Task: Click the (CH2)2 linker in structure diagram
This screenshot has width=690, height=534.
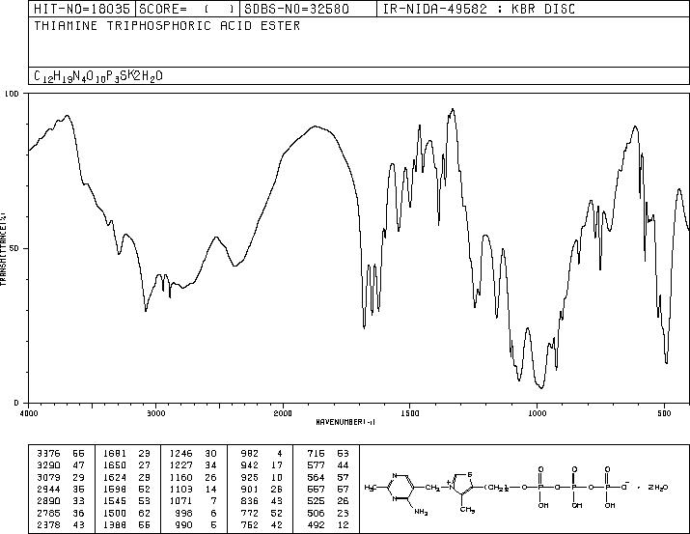Action: tap(497, 488)
